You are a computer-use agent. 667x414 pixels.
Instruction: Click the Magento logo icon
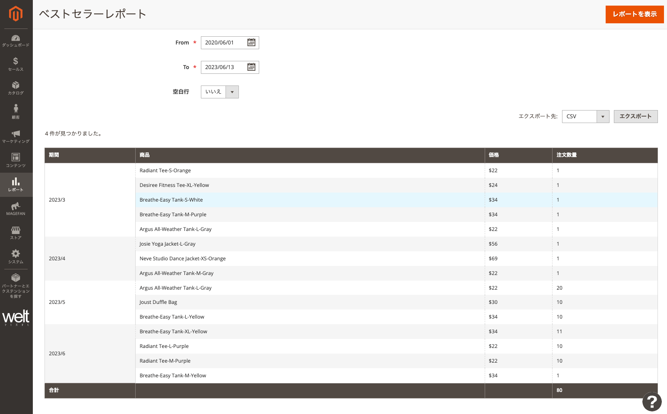pyautogui.click(x=16, y=14)
